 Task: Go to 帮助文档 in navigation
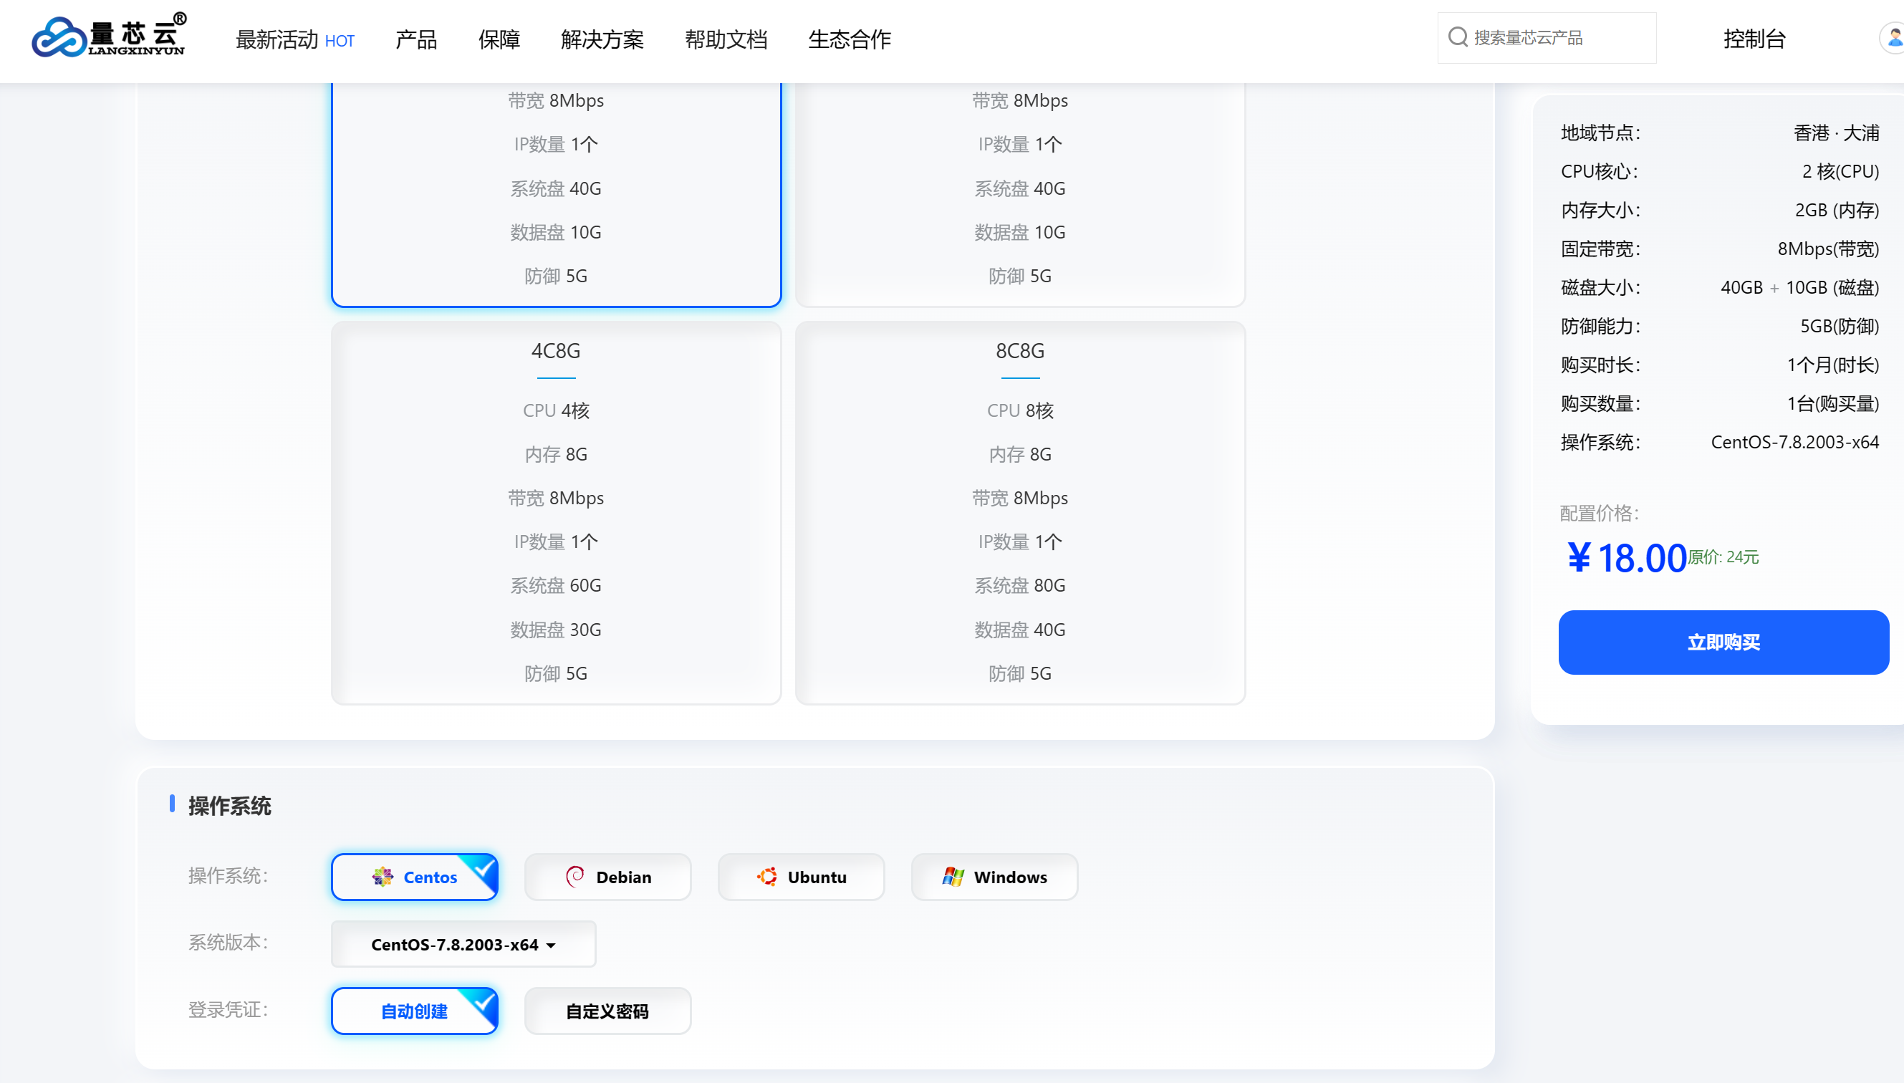(x=725, y=39)
